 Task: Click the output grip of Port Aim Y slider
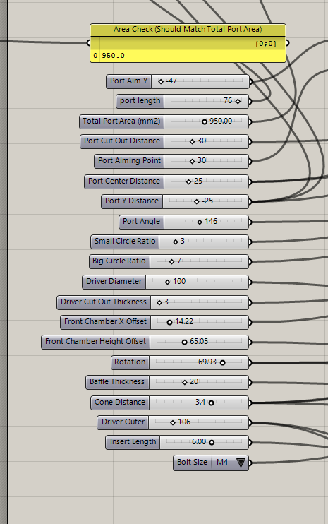click(250, 81)
